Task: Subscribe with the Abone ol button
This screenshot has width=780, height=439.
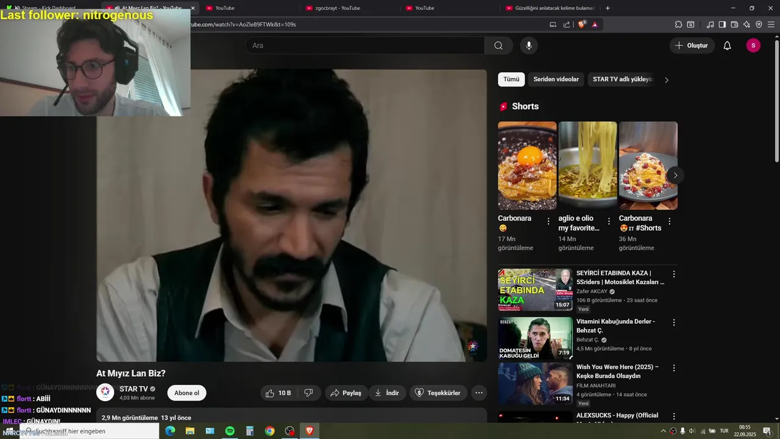Action: pyautogui.click(x=186, y=393)
